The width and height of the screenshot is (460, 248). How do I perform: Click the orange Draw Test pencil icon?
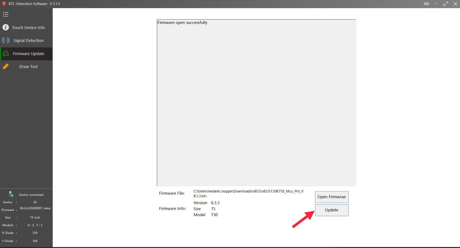pyautogui.click(x=6, y=66)
